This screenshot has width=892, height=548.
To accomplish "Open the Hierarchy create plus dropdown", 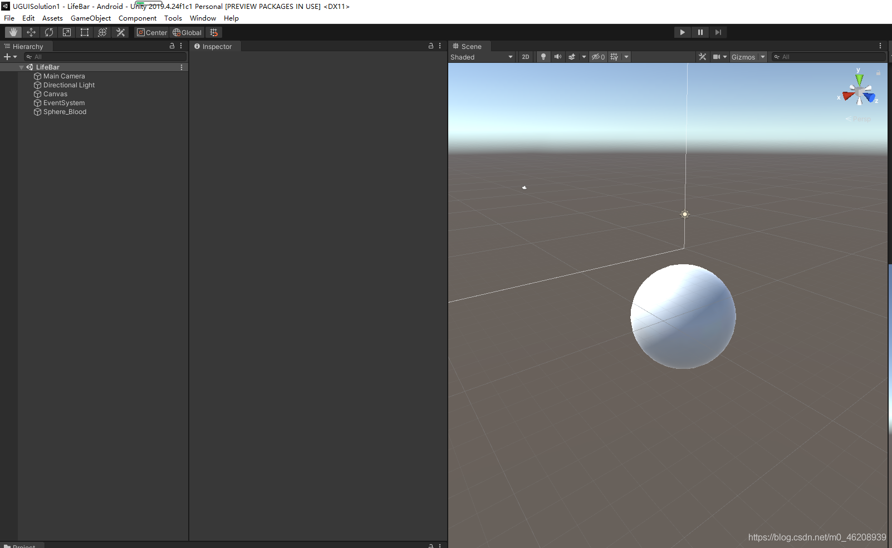I will (11, 57).
